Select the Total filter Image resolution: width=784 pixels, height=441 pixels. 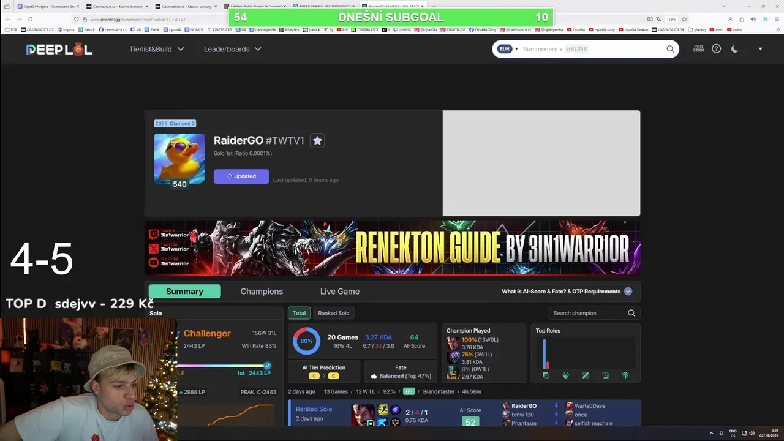tap(299, 313)
